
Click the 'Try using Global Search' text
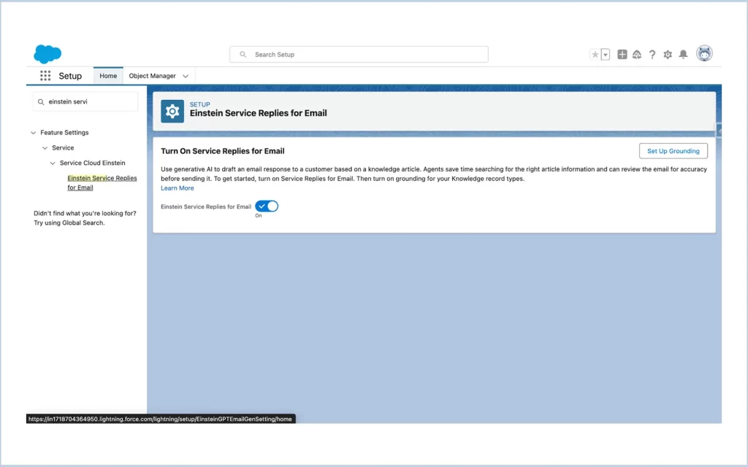69,223
